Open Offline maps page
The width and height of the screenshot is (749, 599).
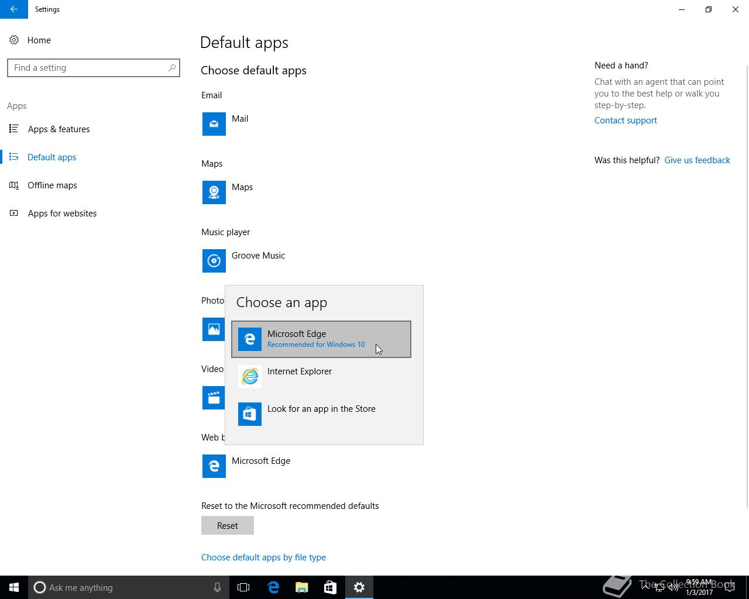point(94,185)
